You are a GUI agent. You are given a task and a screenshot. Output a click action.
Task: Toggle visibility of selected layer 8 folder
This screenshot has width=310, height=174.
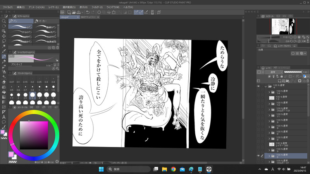click(x=258, y=156)
